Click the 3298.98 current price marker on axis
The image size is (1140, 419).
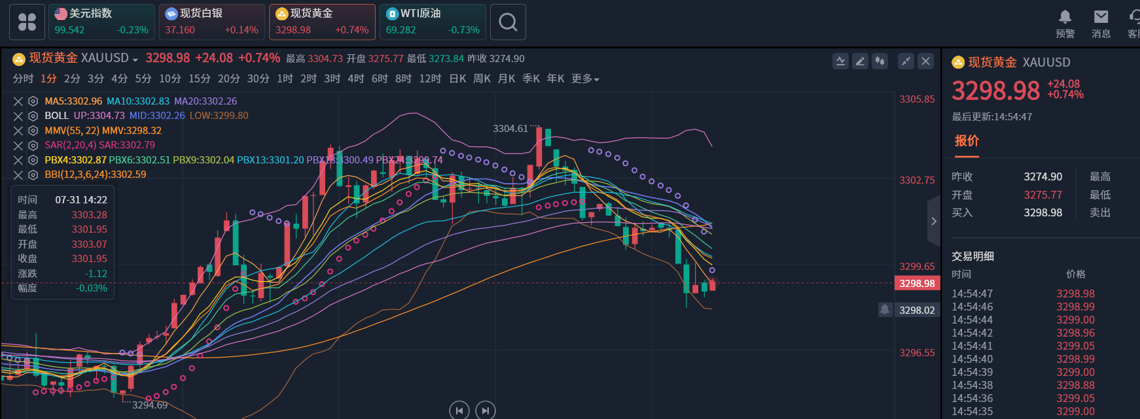tap(917, 283)
